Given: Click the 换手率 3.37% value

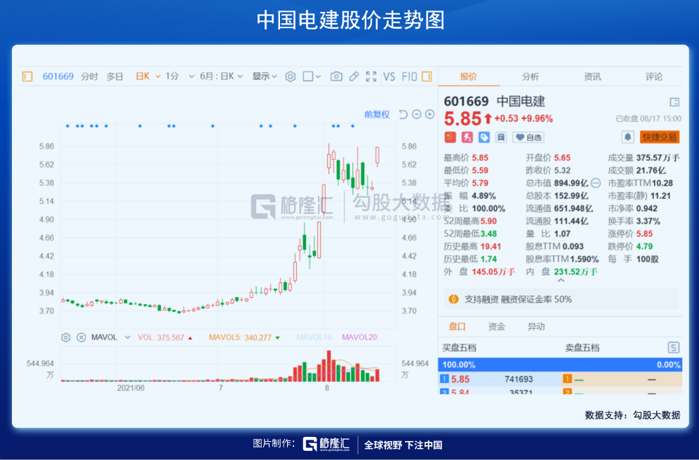Looking at the screenshot, I should pos(648,222).
